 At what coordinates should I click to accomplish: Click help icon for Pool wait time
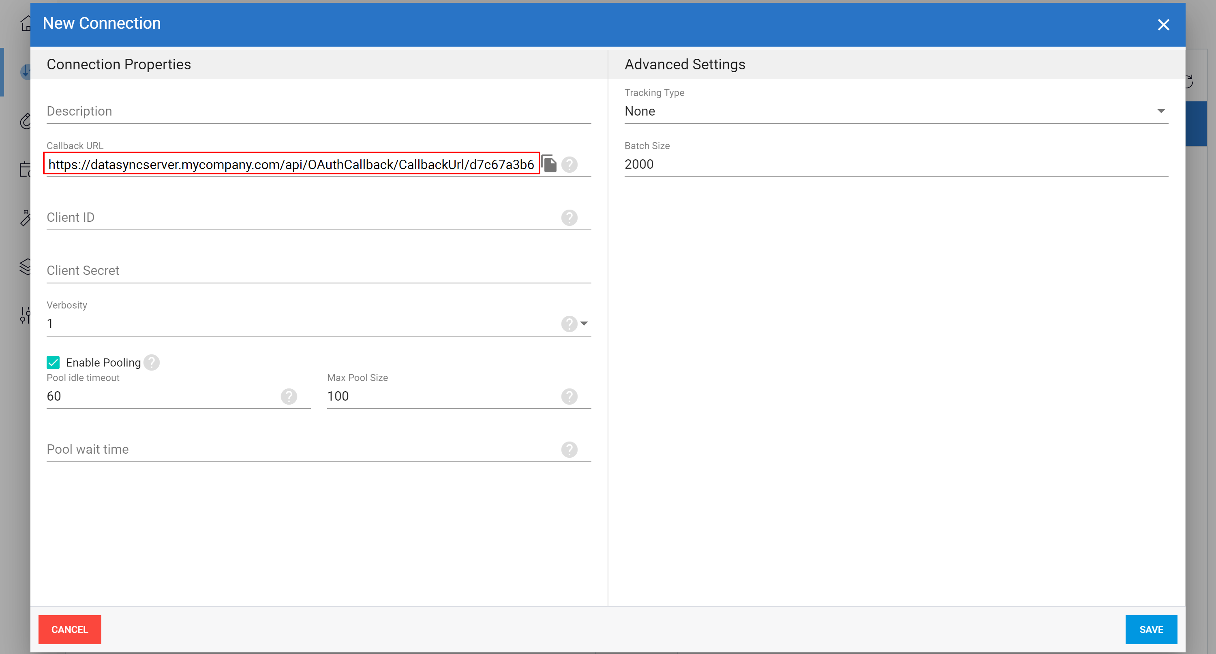569,449
